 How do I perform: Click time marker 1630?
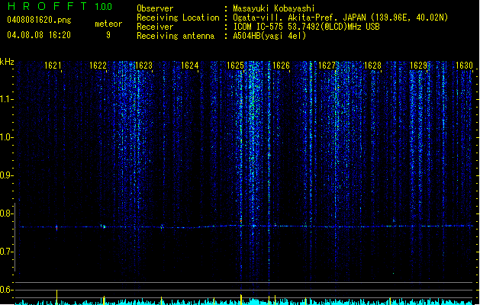tap(464, 66)
